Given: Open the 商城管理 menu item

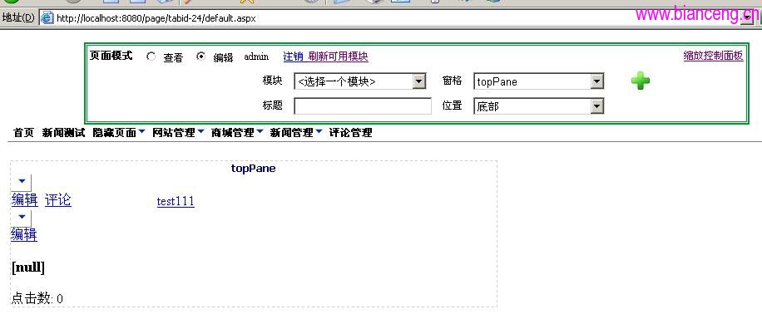Looking at the screenshot, I should (x=233, y=133).
